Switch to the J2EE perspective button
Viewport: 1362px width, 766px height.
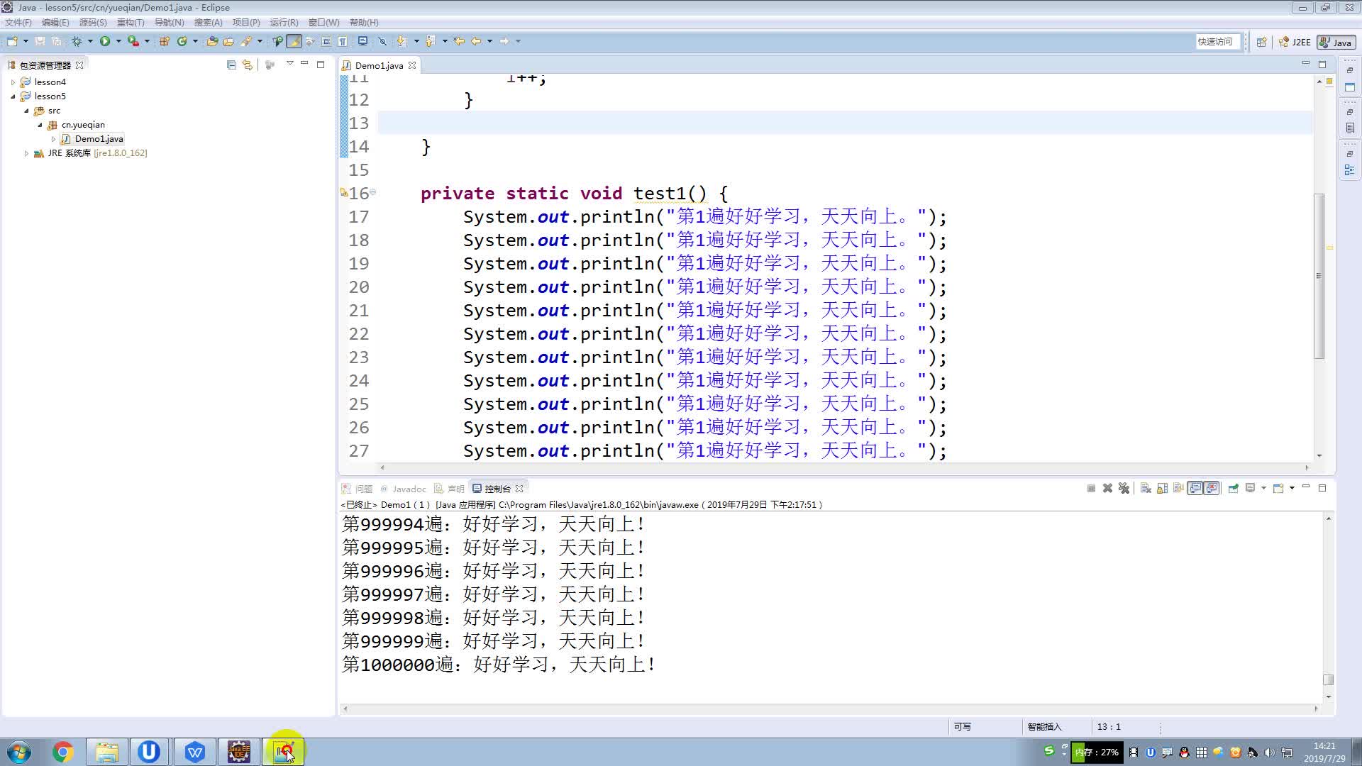point(1295,42)
